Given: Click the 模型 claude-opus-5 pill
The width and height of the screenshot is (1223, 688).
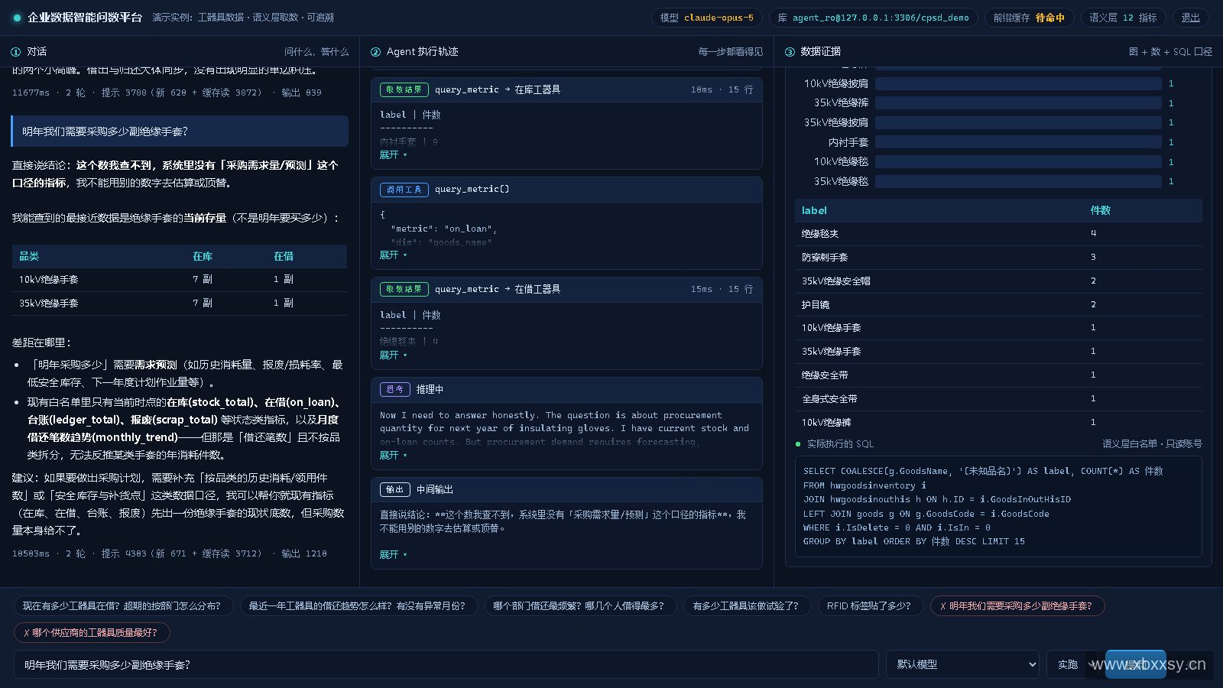Looking at the screenshot, I should click(706, 18).
